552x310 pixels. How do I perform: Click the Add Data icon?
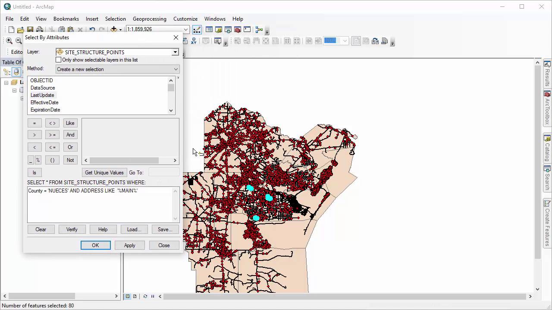(x=113, y=29)
